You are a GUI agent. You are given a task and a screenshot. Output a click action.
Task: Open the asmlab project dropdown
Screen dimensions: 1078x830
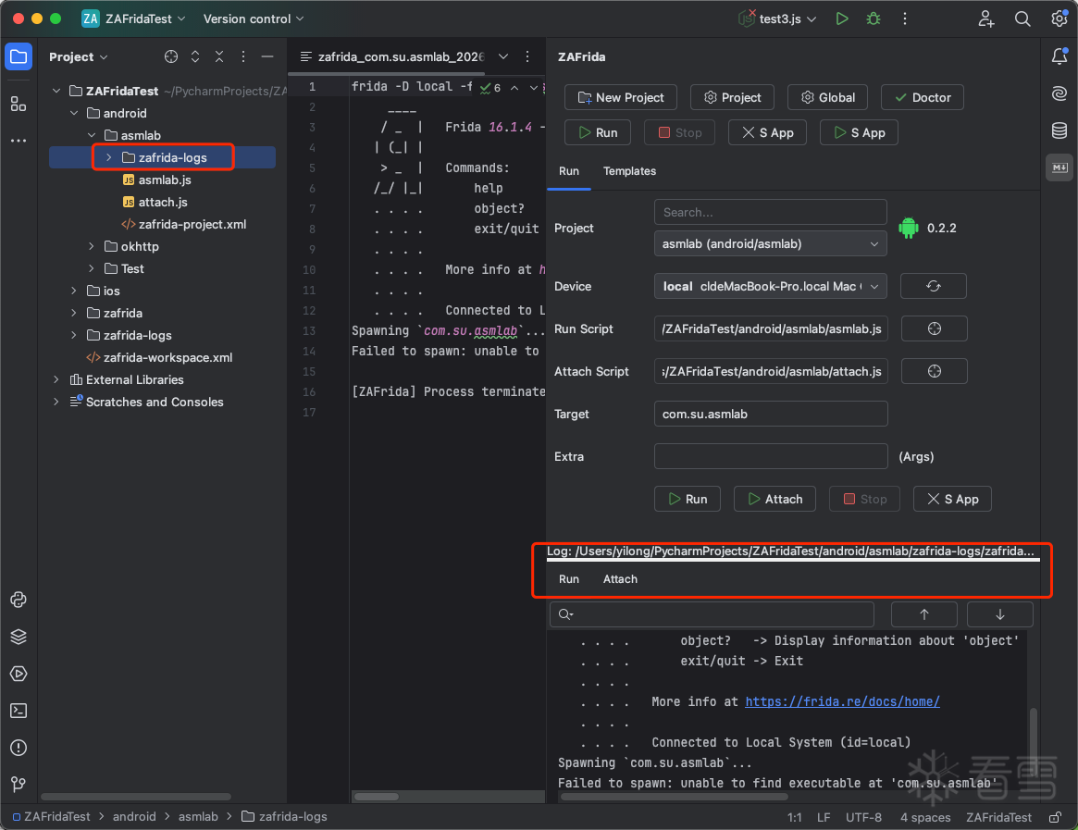pyautogui.click(x=770, y=244)
